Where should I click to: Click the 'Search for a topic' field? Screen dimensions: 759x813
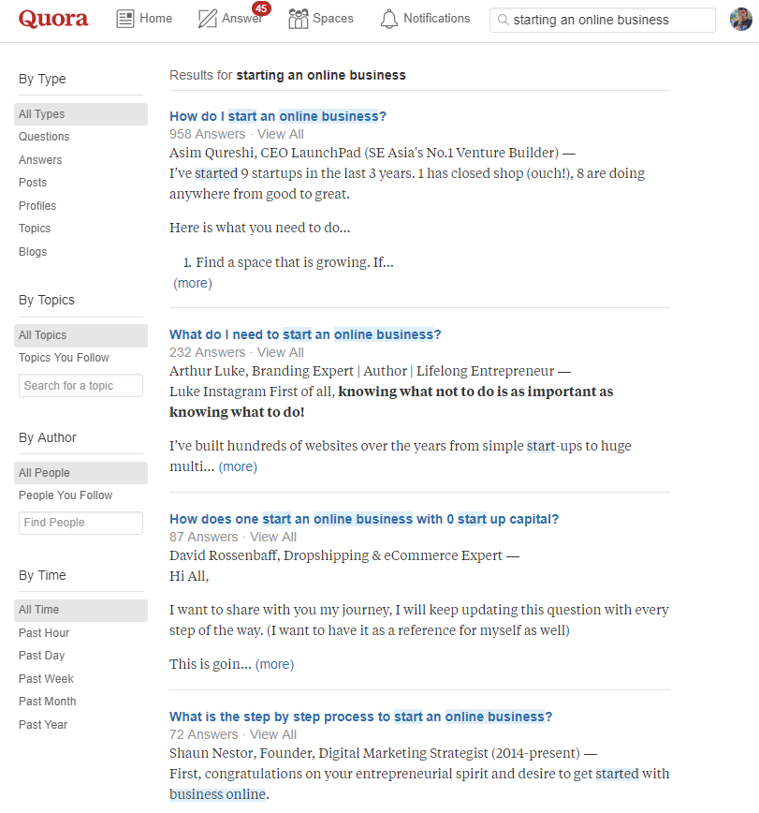point(80,386)
